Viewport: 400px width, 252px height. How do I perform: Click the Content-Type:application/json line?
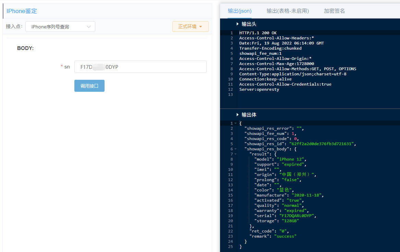tap(293, 74)
